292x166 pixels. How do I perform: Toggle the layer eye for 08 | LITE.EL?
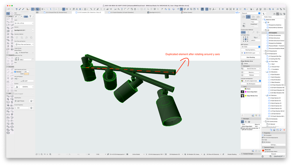click(x=16, y=23)
